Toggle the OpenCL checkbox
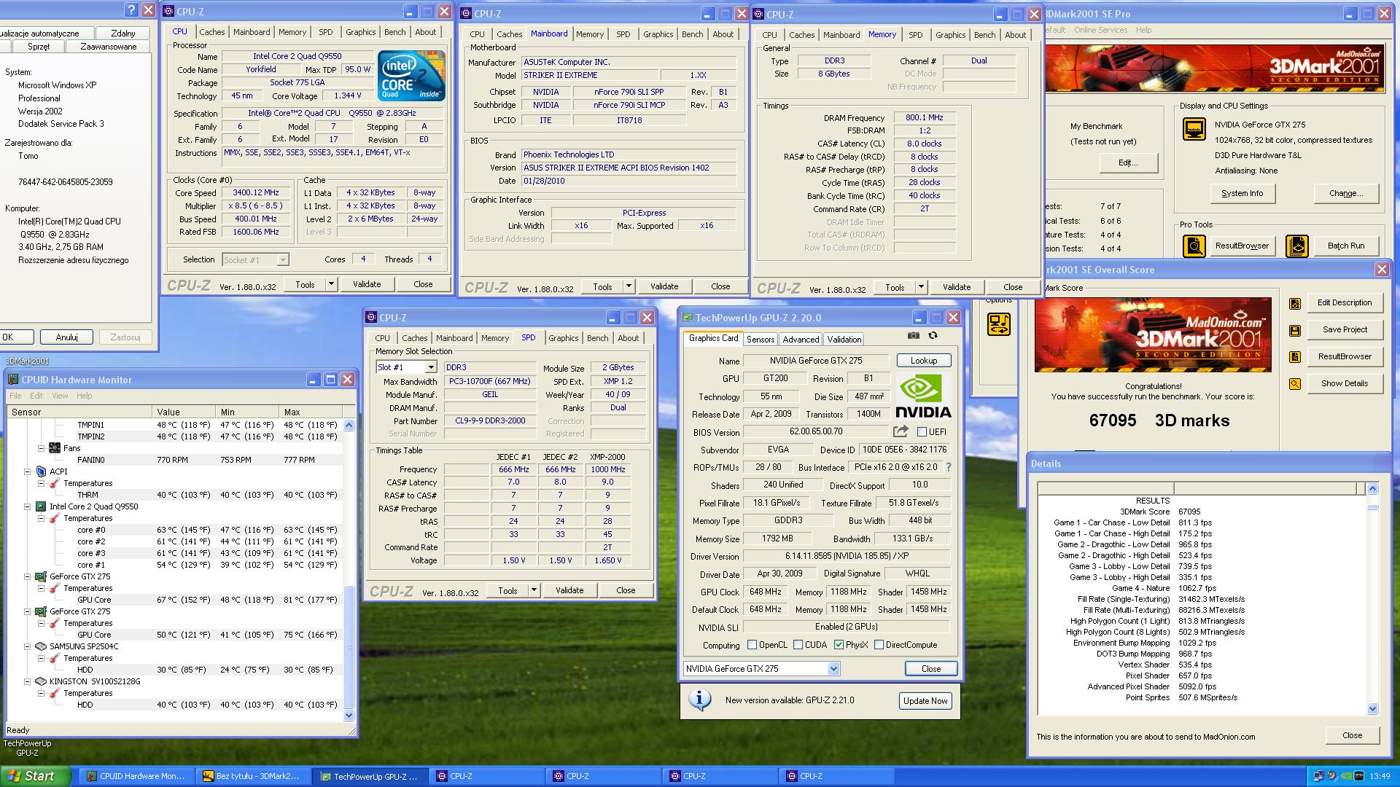The width and height of the screenshot is (1400, 787). coord(752,645)
